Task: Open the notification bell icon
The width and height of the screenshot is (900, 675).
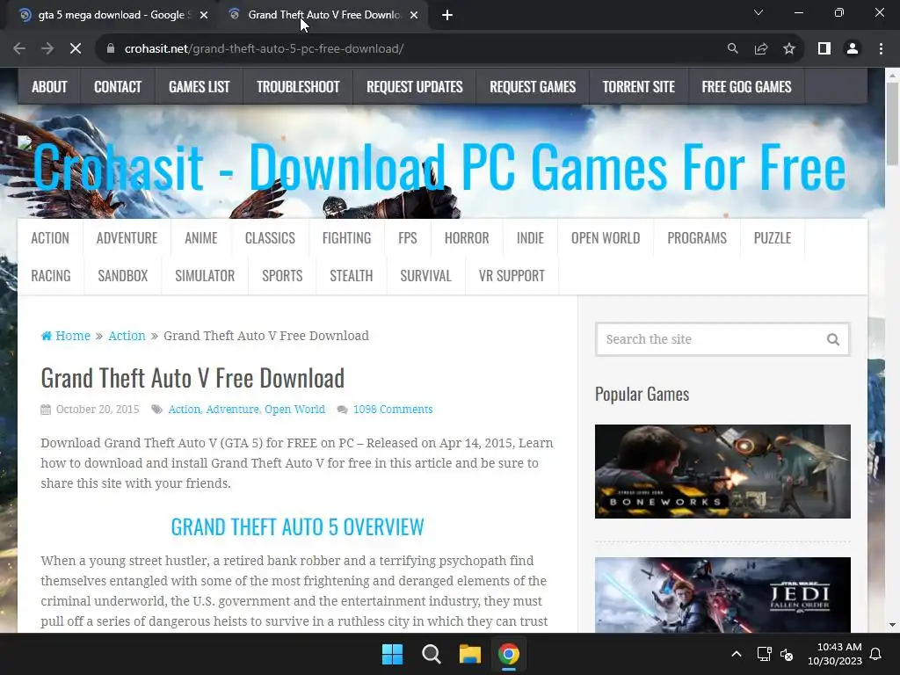Action: pos(876,654)
